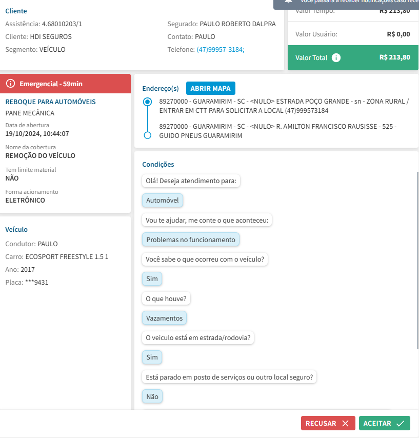Click the Endereço(s) section heading
Viewport: 419px width, 438px height.
tap(161, 89)
